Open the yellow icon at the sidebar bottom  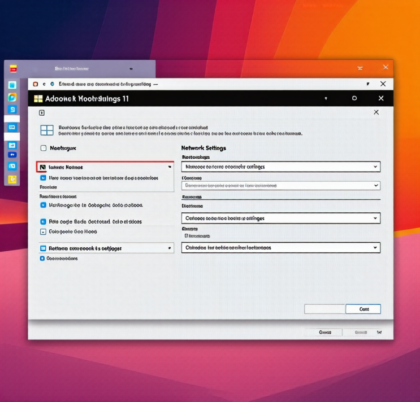click(x=12, y=179)
